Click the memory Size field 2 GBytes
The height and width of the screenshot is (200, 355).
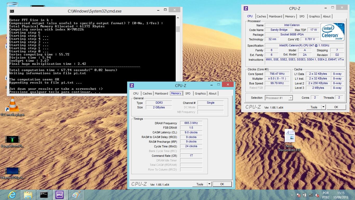pos(159,107)
